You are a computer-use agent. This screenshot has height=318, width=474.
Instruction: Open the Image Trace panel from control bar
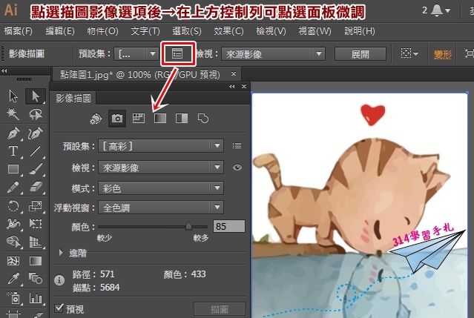(x=177, y=54)
